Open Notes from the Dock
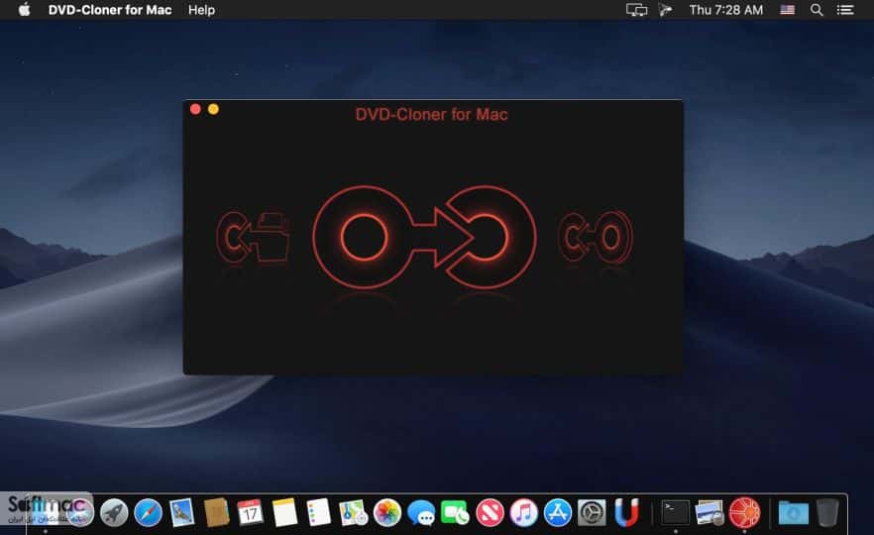 [x=284, y=512]
